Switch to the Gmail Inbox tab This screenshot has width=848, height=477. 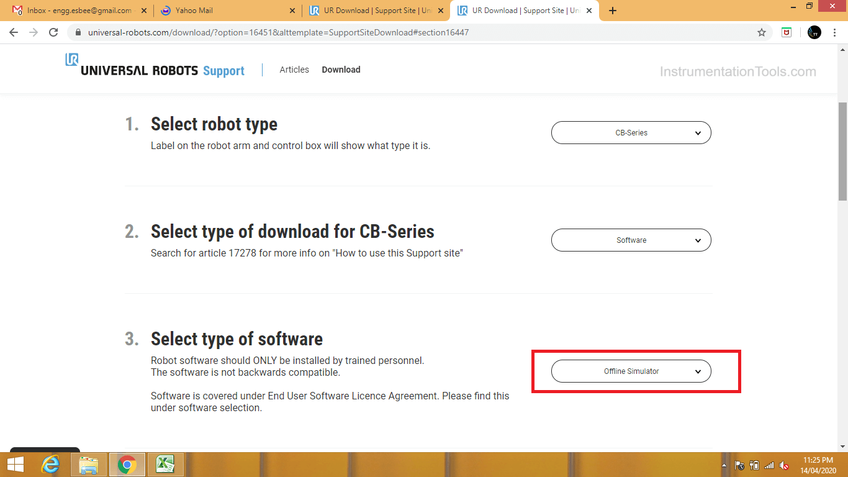pos(78,11)
